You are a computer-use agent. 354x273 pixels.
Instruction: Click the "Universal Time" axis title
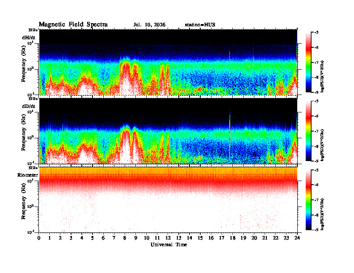[169, 244]
